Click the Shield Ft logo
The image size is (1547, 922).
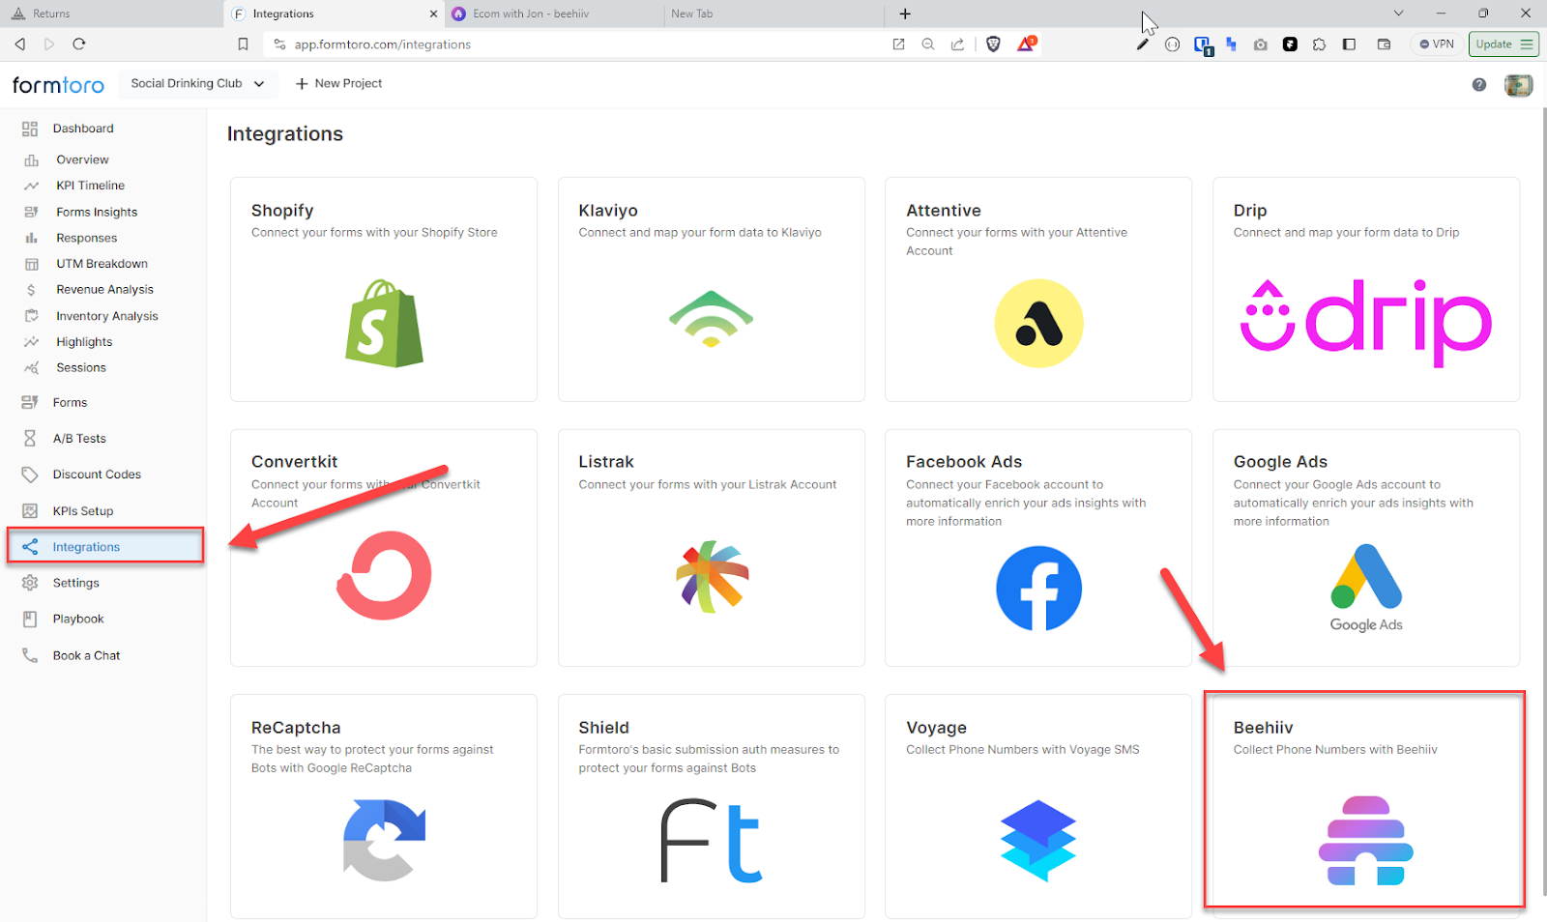point(712,841)
